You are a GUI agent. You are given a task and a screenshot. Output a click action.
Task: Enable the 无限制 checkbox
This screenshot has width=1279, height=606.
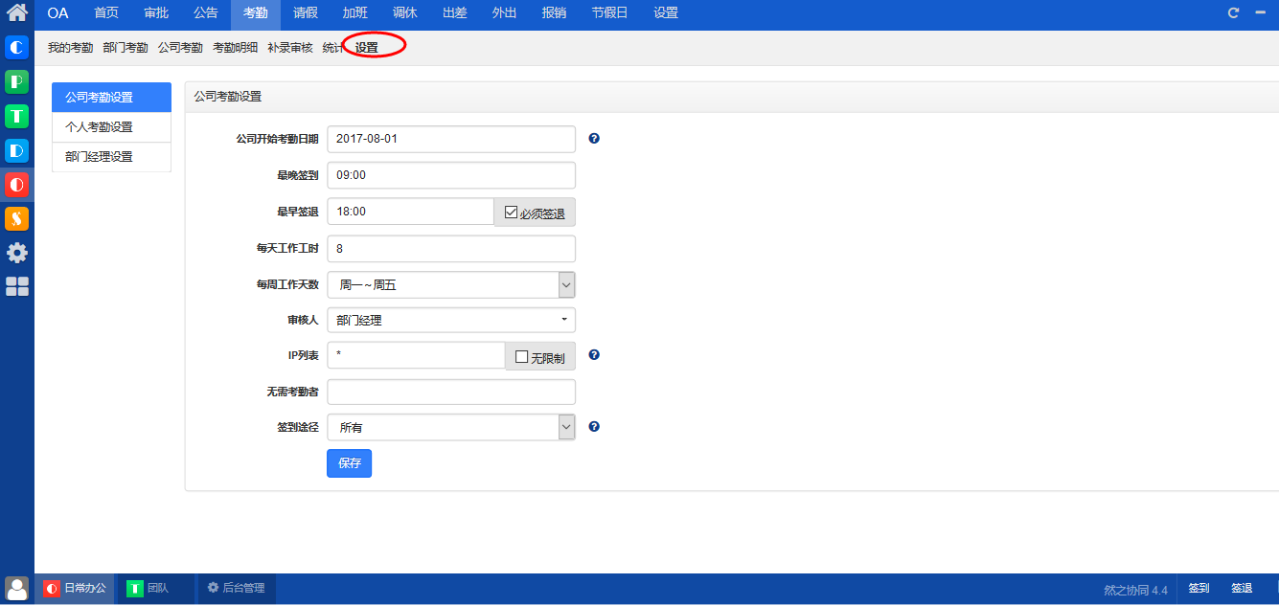(522, 356)
